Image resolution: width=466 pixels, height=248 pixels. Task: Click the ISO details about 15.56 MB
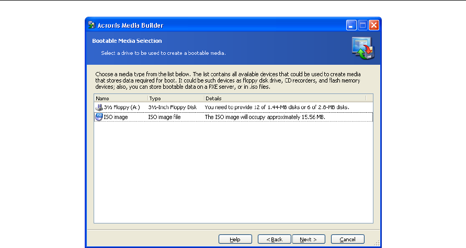coord(265,117)
